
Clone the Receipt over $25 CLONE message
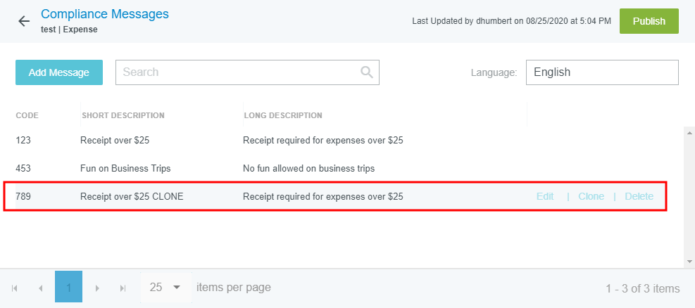[x=591, y=196]
